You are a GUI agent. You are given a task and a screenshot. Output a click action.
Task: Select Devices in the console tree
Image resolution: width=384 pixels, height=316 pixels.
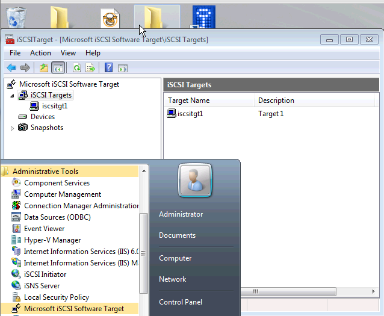[42, 117]
